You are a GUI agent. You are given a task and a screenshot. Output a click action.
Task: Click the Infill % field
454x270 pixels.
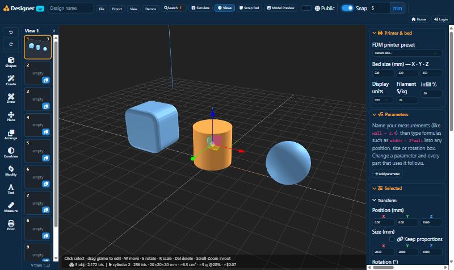431,93
